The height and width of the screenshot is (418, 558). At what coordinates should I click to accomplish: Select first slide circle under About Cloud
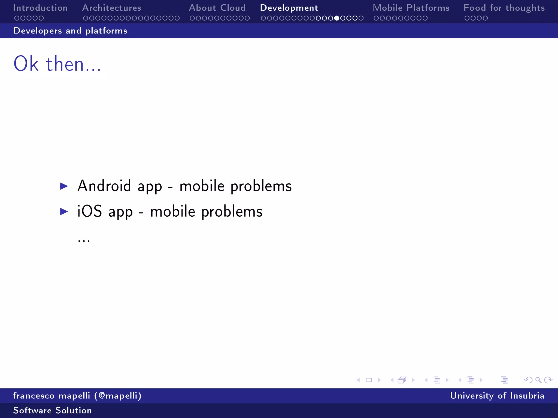(192, 18)
